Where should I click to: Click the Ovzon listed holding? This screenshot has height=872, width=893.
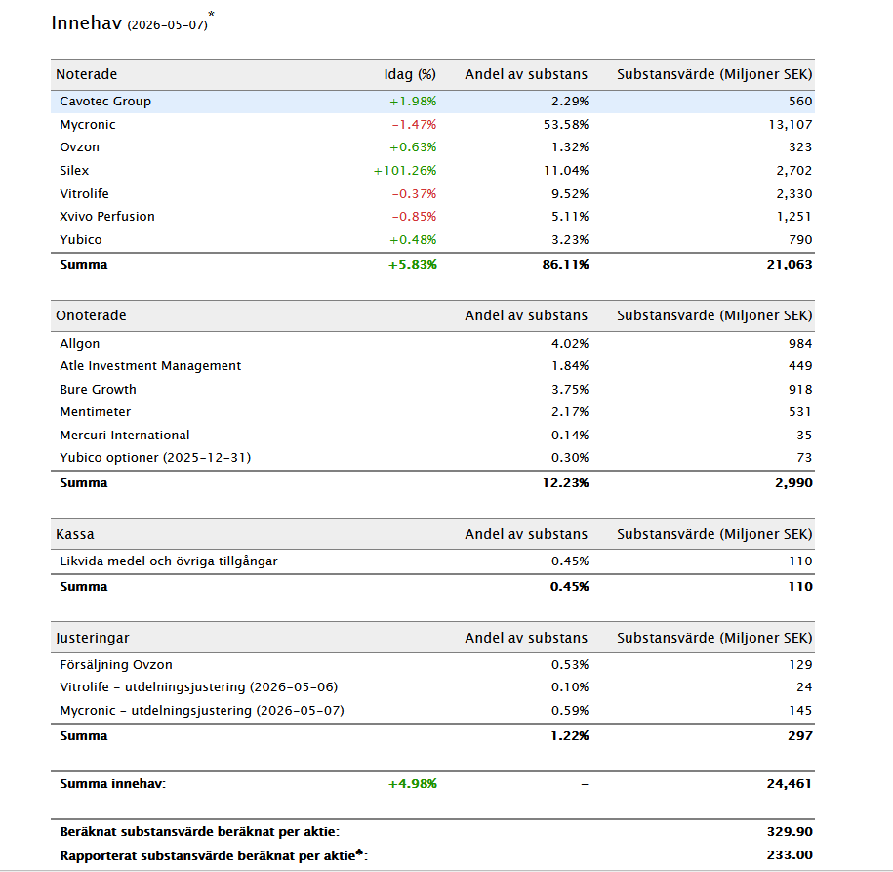[80, 147]
